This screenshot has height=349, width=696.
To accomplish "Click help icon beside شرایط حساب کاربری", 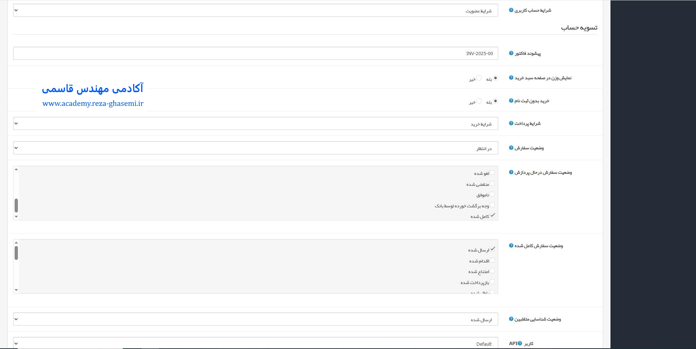I will [x=511, y=10].
